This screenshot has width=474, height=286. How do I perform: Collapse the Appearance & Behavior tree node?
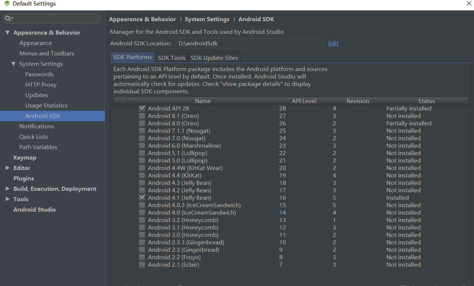click(x=7, y=33)
